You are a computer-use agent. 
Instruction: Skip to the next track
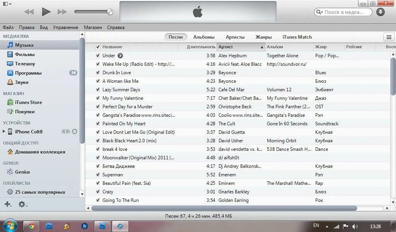pos(62,12)
